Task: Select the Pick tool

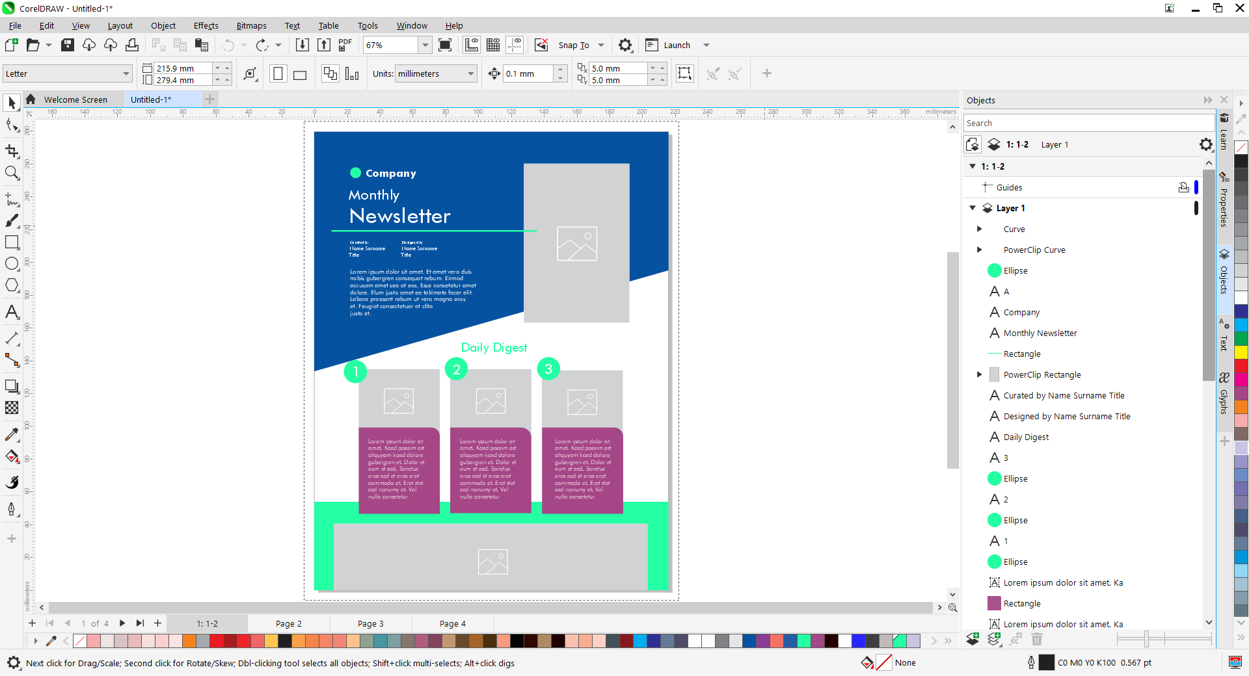Action: pos(12,103)
